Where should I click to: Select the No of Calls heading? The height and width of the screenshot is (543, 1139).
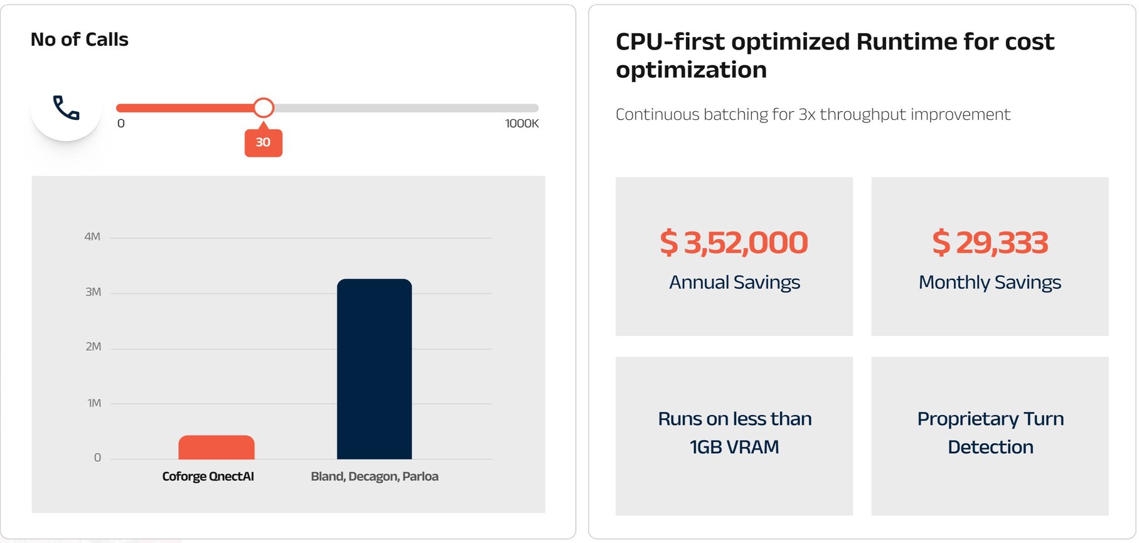coord(80,39)
